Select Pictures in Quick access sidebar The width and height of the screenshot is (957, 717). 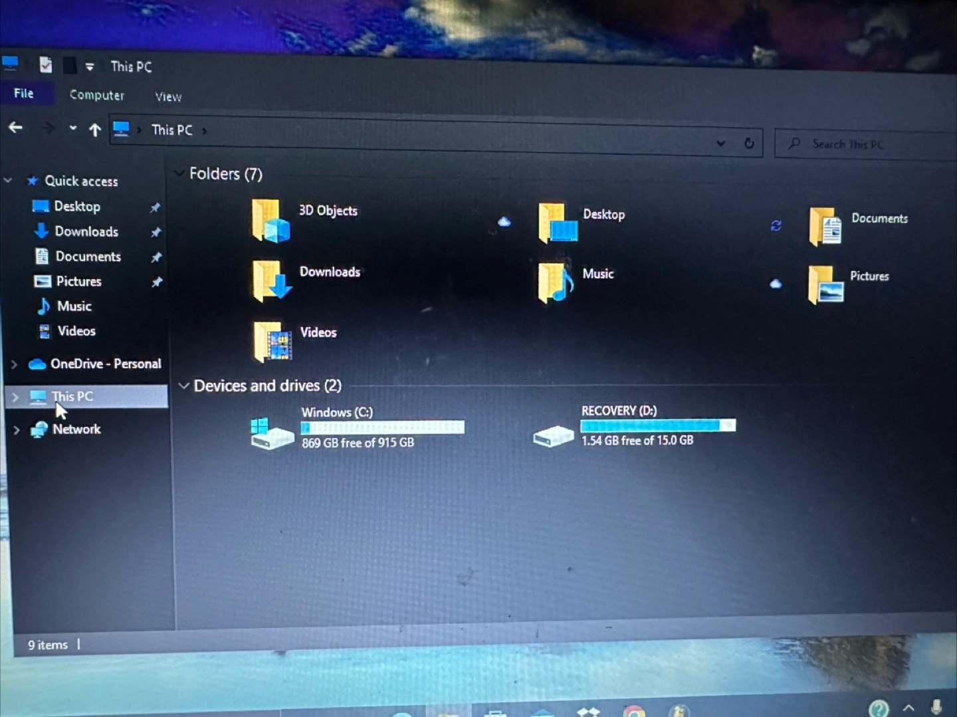79,281
